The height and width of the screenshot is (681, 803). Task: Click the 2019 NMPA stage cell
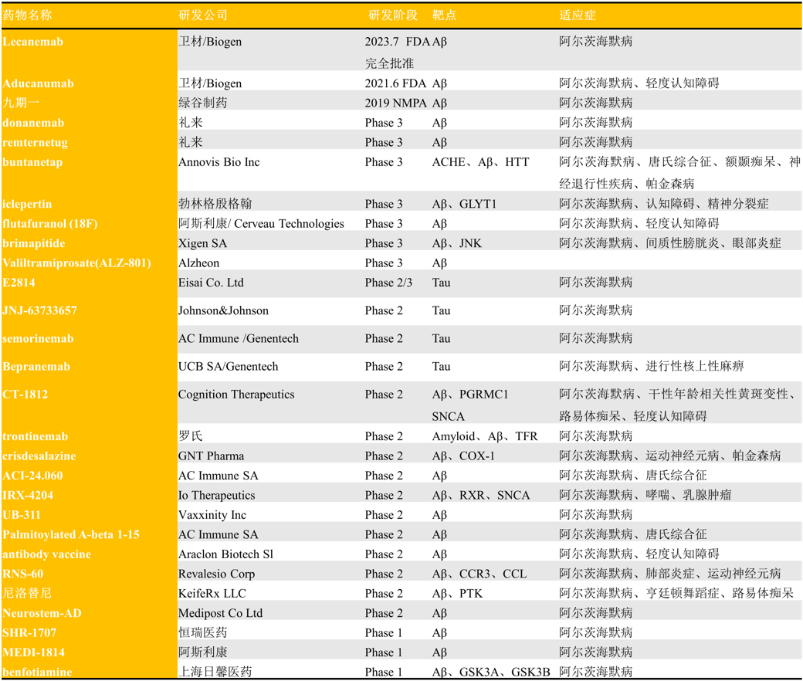coord(396,103)
